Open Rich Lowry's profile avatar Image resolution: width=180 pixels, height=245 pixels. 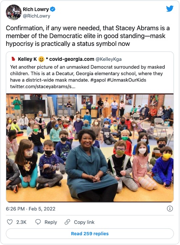pyautogui.click(x=14, y=12)
